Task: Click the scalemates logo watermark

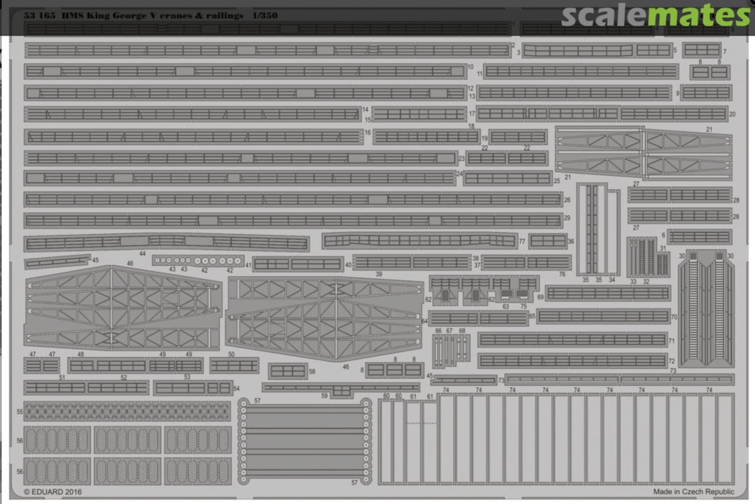Action: [654, 15]
